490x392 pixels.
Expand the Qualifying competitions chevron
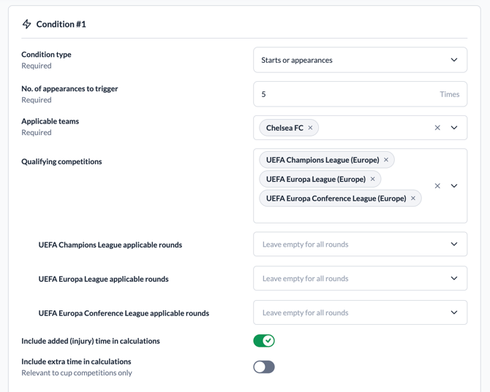click(454, 186)
